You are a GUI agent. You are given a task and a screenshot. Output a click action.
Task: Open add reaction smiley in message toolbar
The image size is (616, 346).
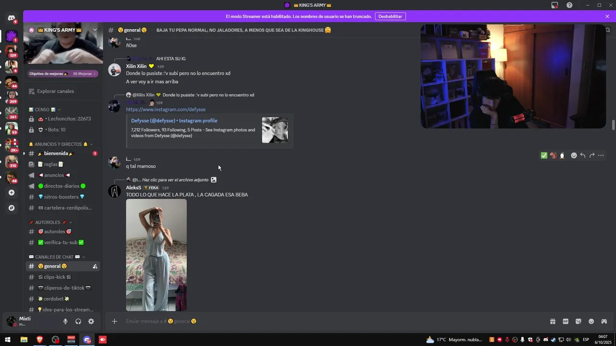tap(574, 155)
